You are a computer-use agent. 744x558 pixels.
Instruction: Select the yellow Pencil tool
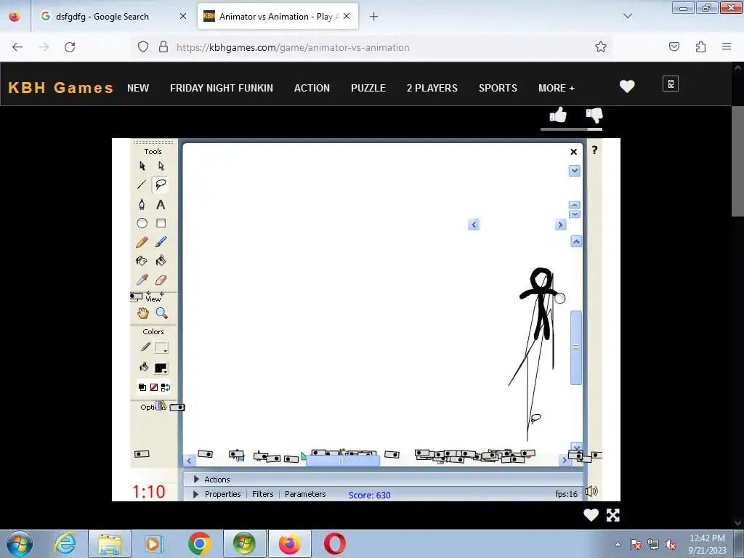(x=142, y=242)
